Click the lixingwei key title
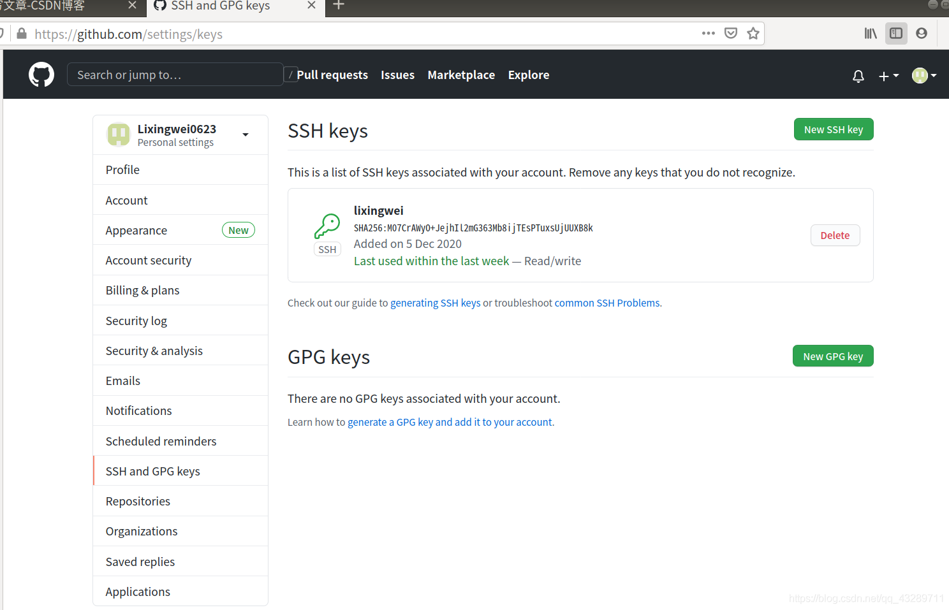Screen dimensions: 949x610 [x=379, y=210]
